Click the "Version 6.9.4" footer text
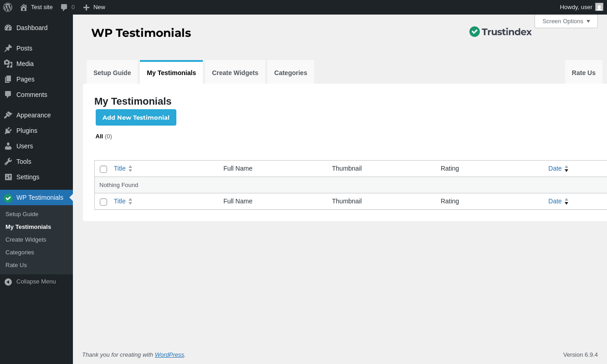 pos(581,355)
